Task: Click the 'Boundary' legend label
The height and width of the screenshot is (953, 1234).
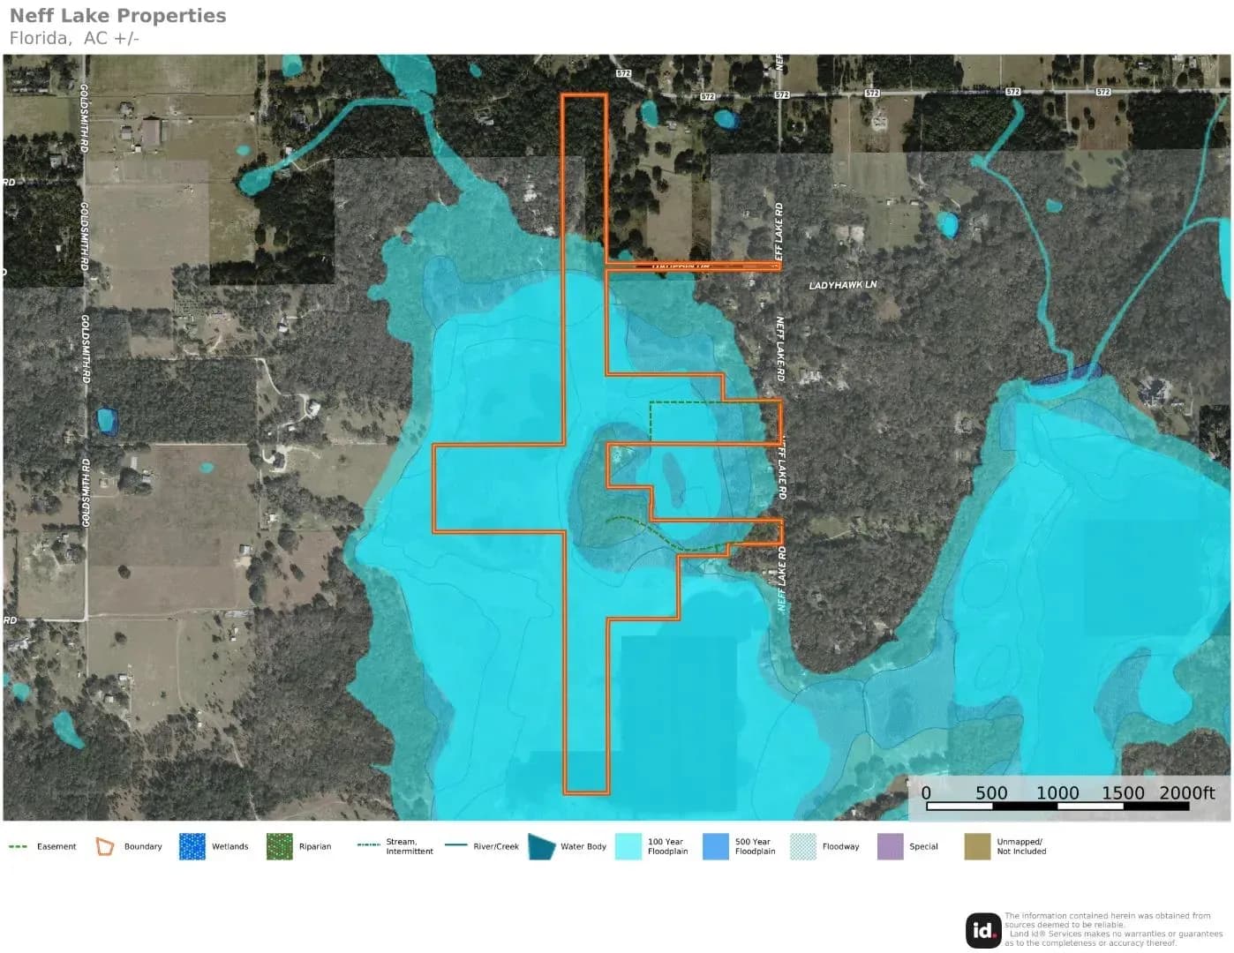Action: pos(143,847)
